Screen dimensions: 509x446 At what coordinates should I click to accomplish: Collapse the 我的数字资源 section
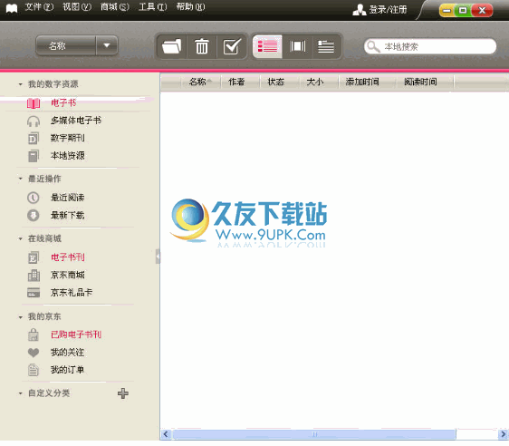click(20, 84)
